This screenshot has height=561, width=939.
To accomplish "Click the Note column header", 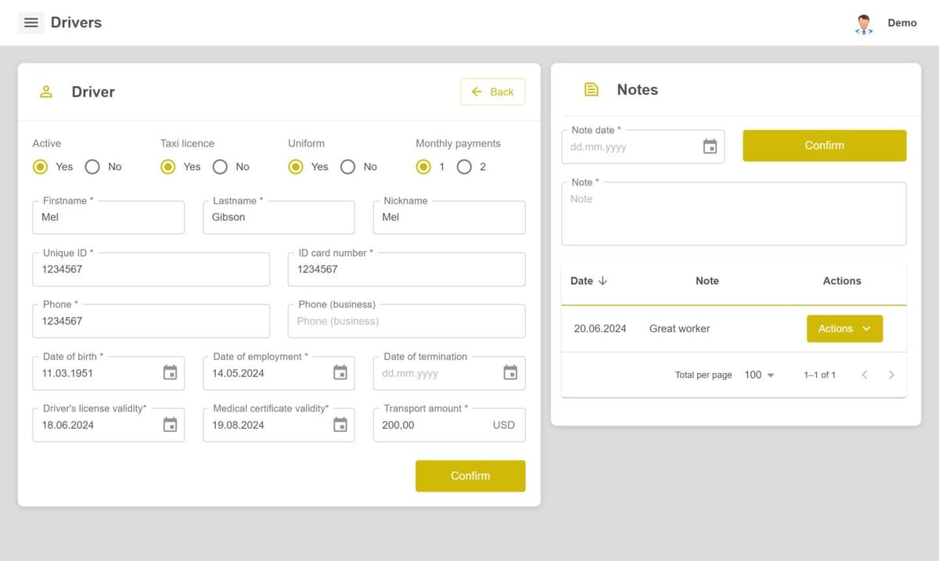I will tap(707, 281).
